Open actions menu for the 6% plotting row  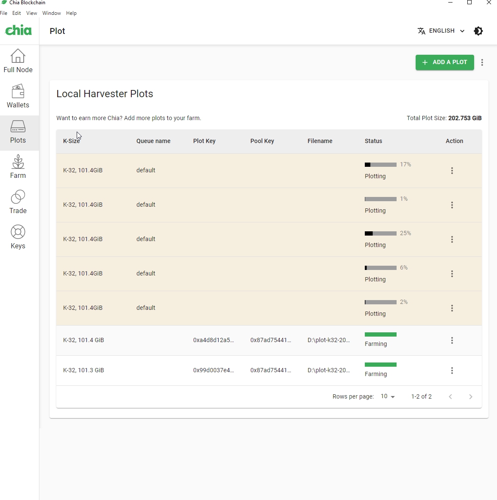[x=452, y=274]
